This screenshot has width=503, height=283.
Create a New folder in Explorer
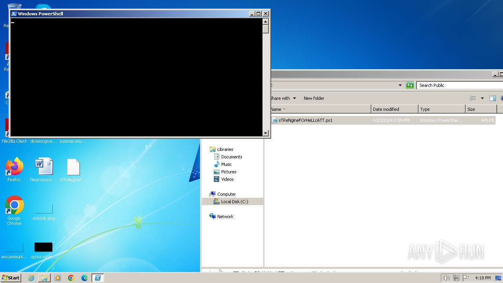click(314, 98)
